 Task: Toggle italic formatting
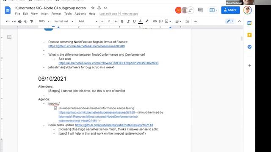tap(128, 22)
